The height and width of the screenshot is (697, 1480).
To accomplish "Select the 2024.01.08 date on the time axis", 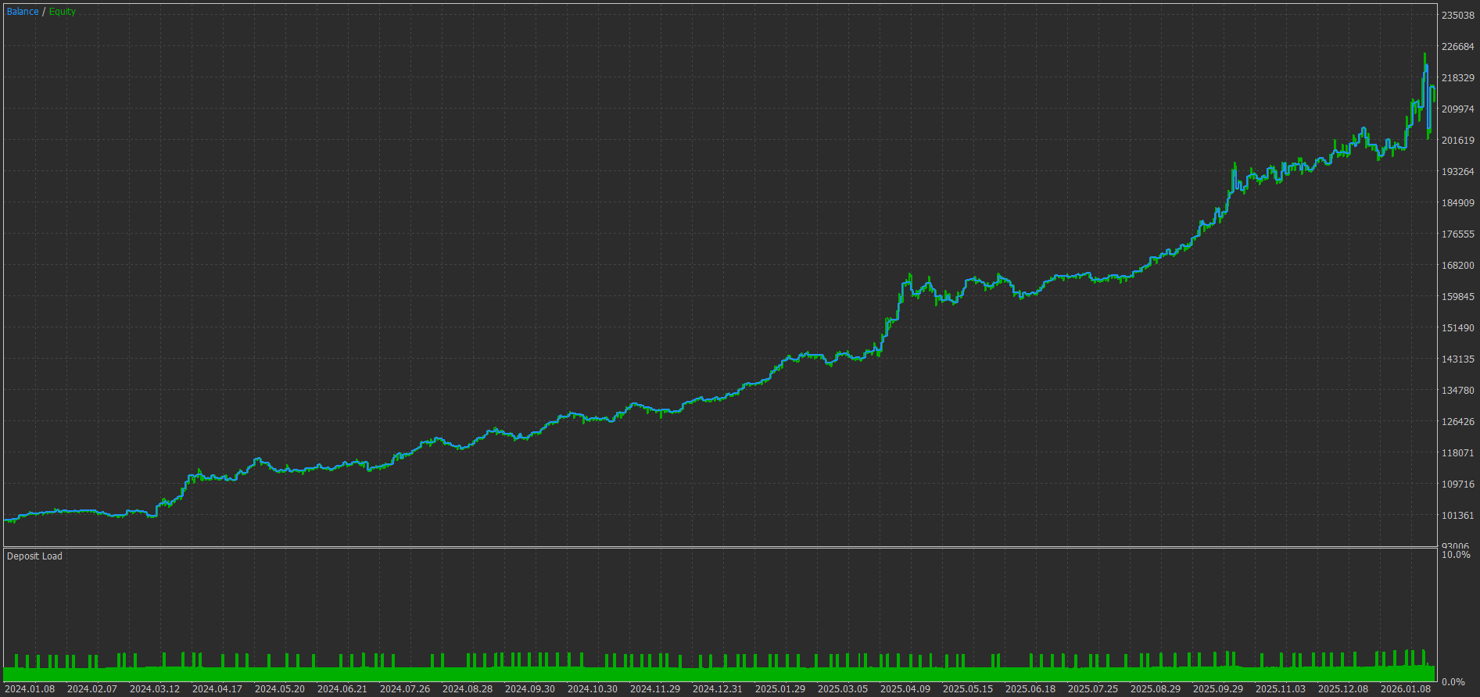I will click(30, 689).
